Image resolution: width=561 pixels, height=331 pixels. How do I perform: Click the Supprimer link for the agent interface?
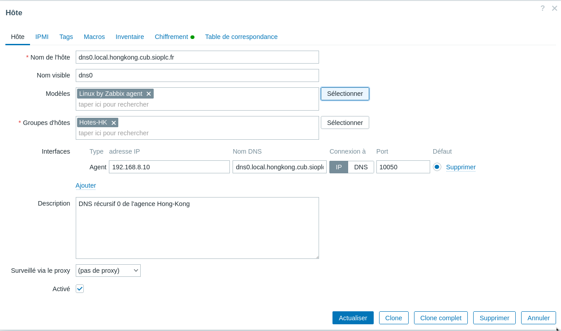point(461,167)
